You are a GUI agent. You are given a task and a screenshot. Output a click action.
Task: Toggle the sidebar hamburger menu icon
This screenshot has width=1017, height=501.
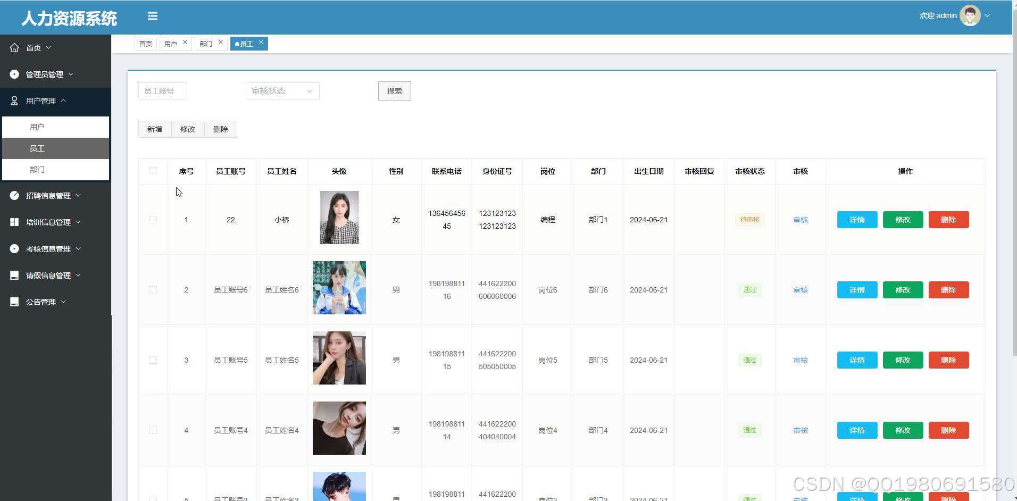[153, 16]
